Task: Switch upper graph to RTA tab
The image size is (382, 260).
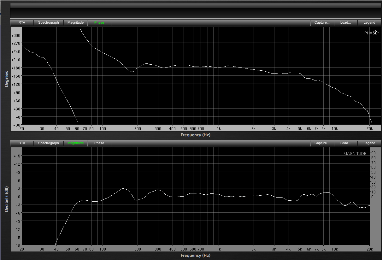Action: pos(22,23)
